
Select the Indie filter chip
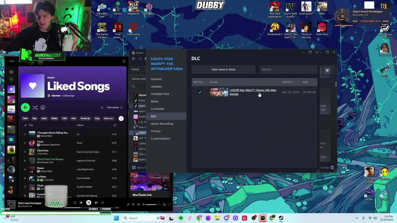[44, 118]
